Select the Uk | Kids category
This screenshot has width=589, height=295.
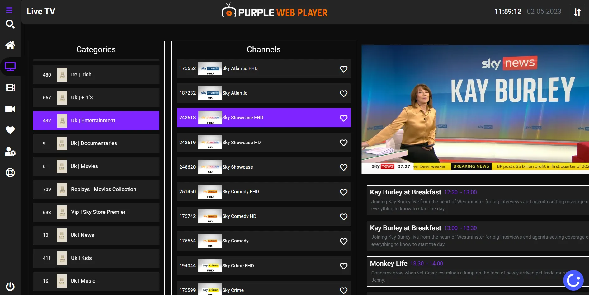[96, 258]
